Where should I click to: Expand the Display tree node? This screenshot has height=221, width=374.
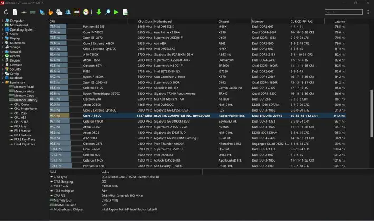click(x=3, y=38)
